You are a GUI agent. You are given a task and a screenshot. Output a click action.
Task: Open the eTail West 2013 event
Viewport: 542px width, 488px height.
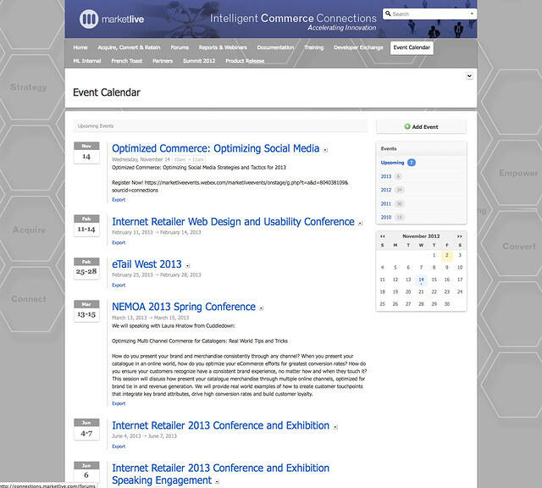point(147,264)
